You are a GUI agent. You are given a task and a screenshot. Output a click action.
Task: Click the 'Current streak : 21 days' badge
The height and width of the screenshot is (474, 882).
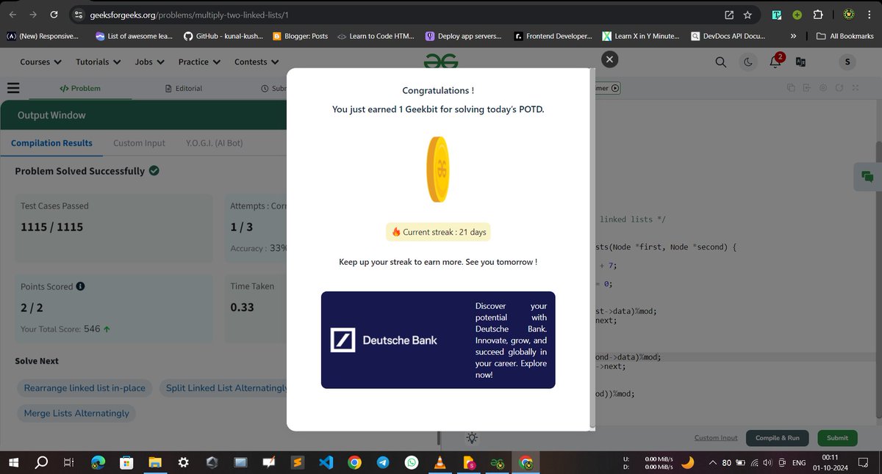[438, 232]
